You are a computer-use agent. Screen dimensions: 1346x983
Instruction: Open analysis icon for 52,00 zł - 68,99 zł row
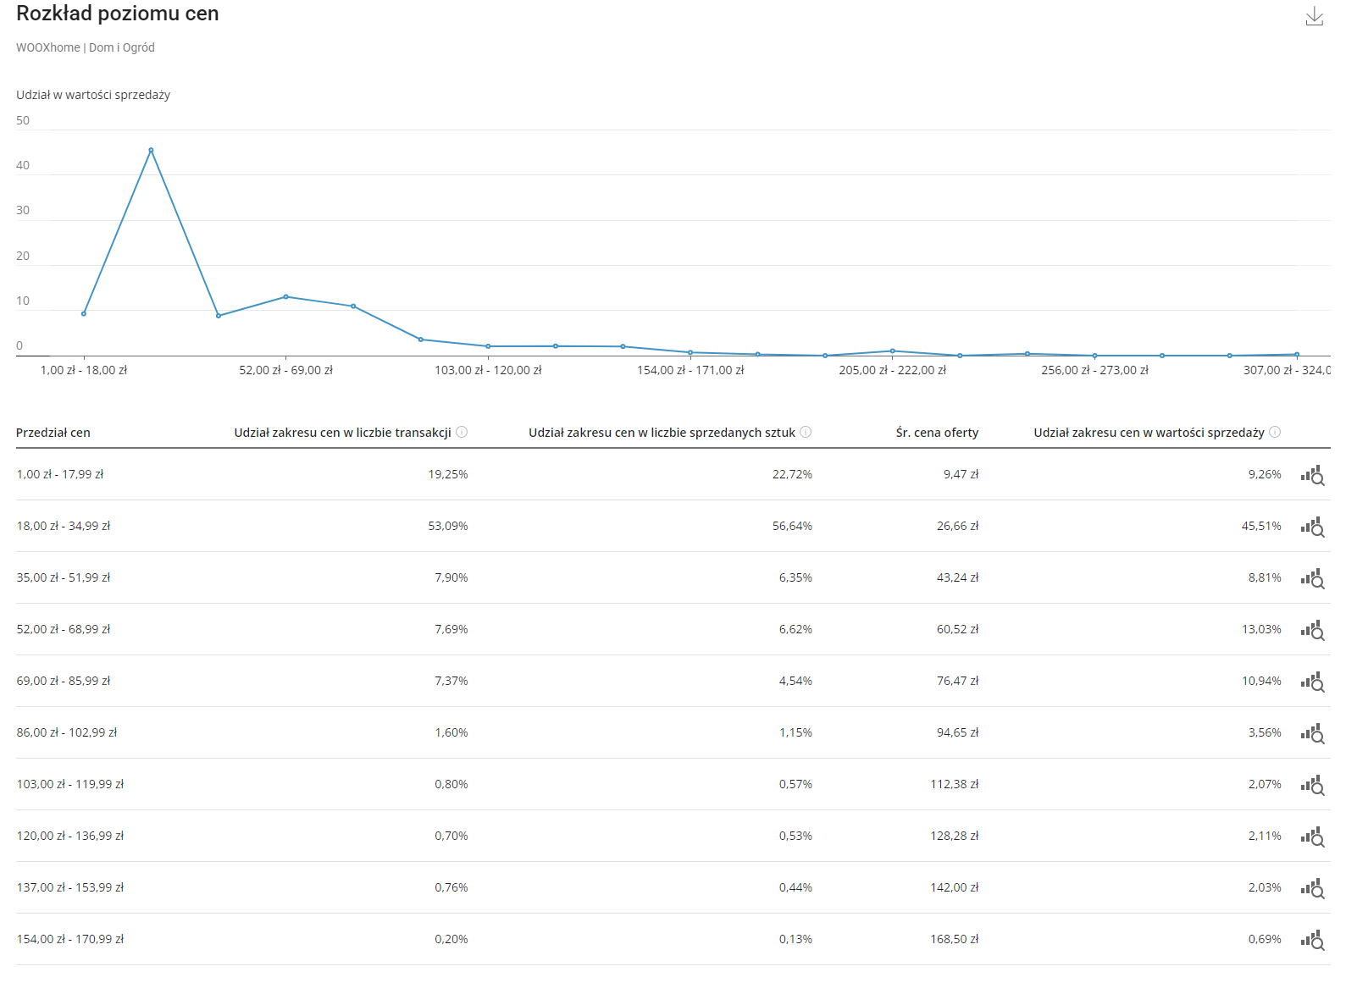pyautogui.click(x=1313, y=630)
